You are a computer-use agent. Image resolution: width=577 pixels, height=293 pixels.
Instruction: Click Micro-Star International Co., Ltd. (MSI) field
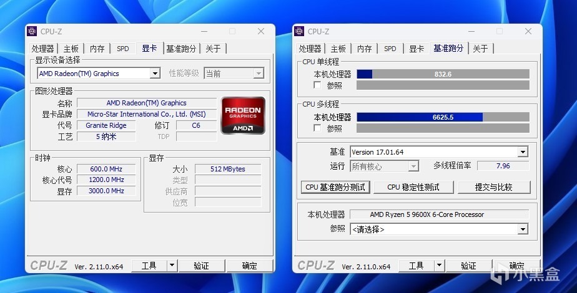pos(147,114)
